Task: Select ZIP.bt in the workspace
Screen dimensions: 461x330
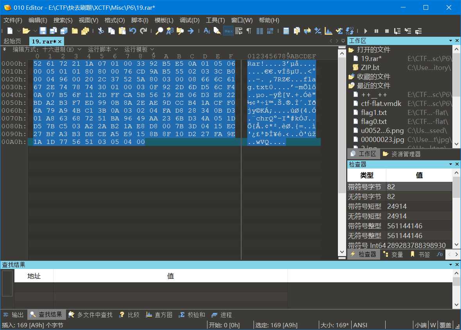Action: (x=370, y=68)
